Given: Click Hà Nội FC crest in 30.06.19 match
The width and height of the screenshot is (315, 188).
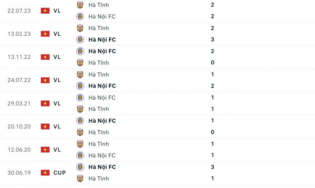Looking at the screenshot, I should click(80, 167).
